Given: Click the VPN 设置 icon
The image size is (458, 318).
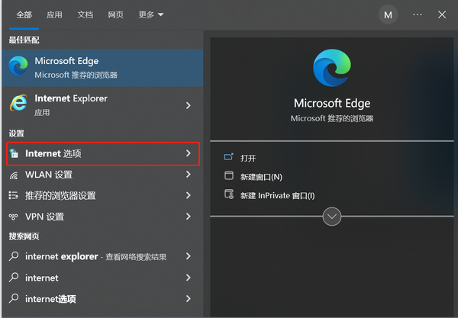Looking at the screenshot, I should click(x=14, y=217).
